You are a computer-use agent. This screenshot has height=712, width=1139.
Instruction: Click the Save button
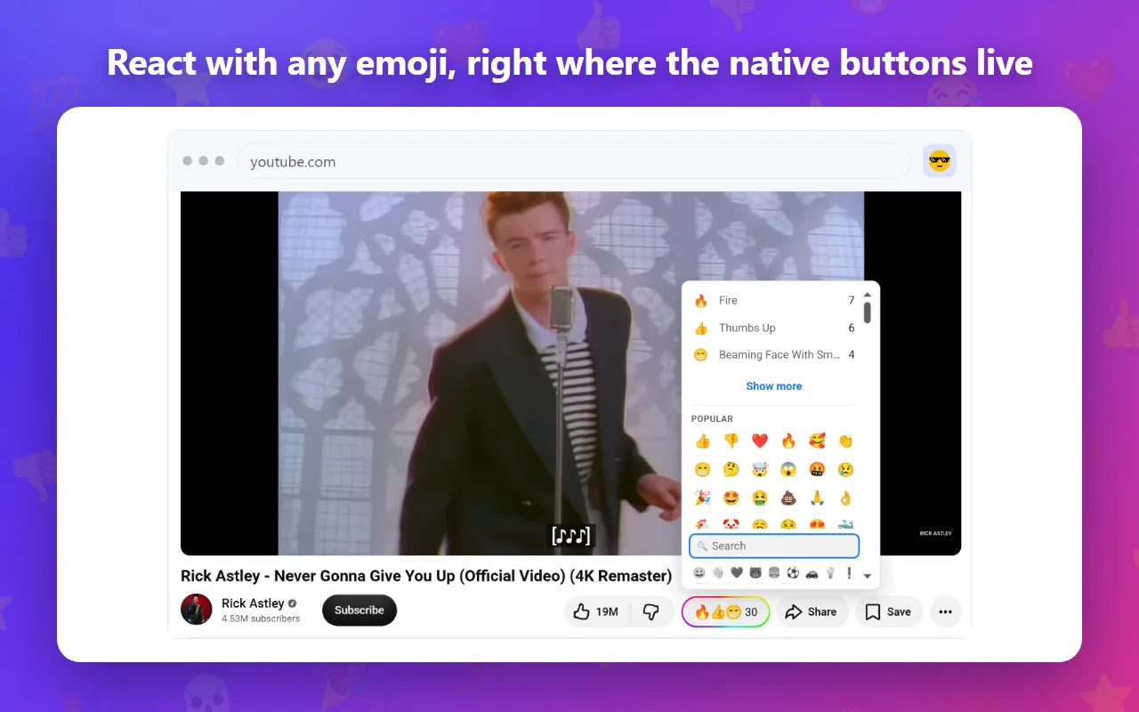[x=889, y=611]
